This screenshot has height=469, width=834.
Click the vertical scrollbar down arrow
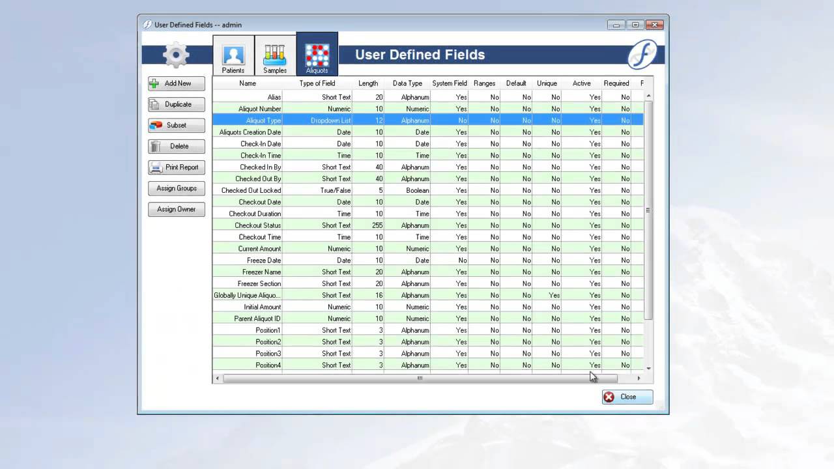(x=648, y=368)
